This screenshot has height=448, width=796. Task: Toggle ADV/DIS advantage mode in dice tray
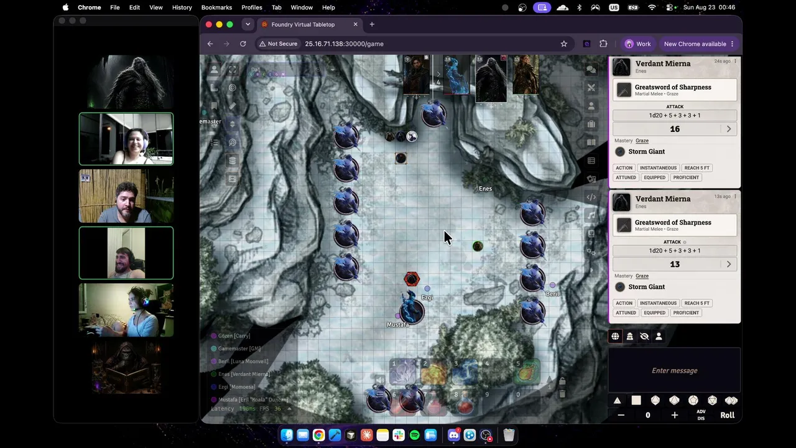tap(701, 415)
